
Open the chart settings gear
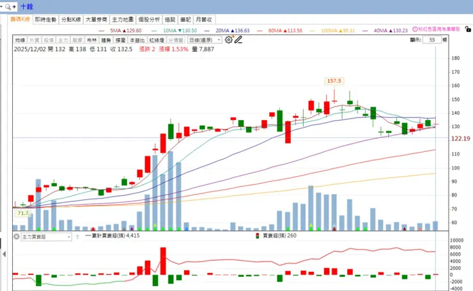229,40
